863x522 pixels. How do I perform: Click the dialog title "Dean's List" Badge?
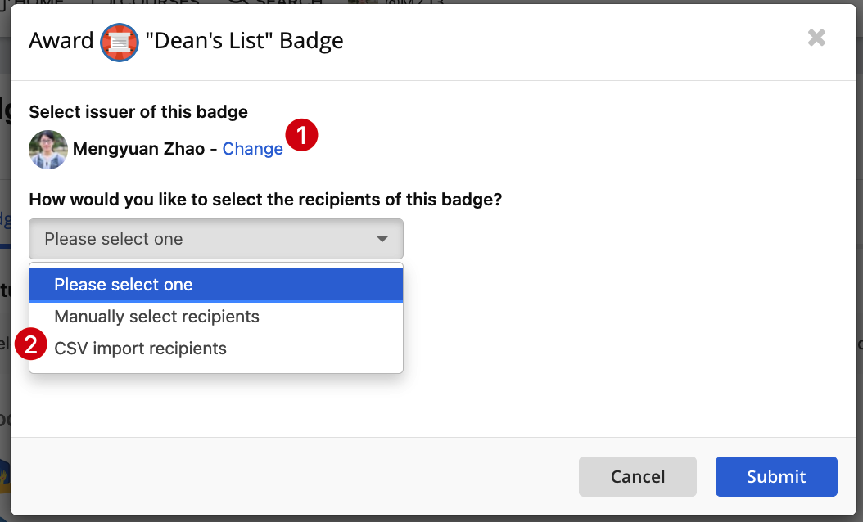244,41
